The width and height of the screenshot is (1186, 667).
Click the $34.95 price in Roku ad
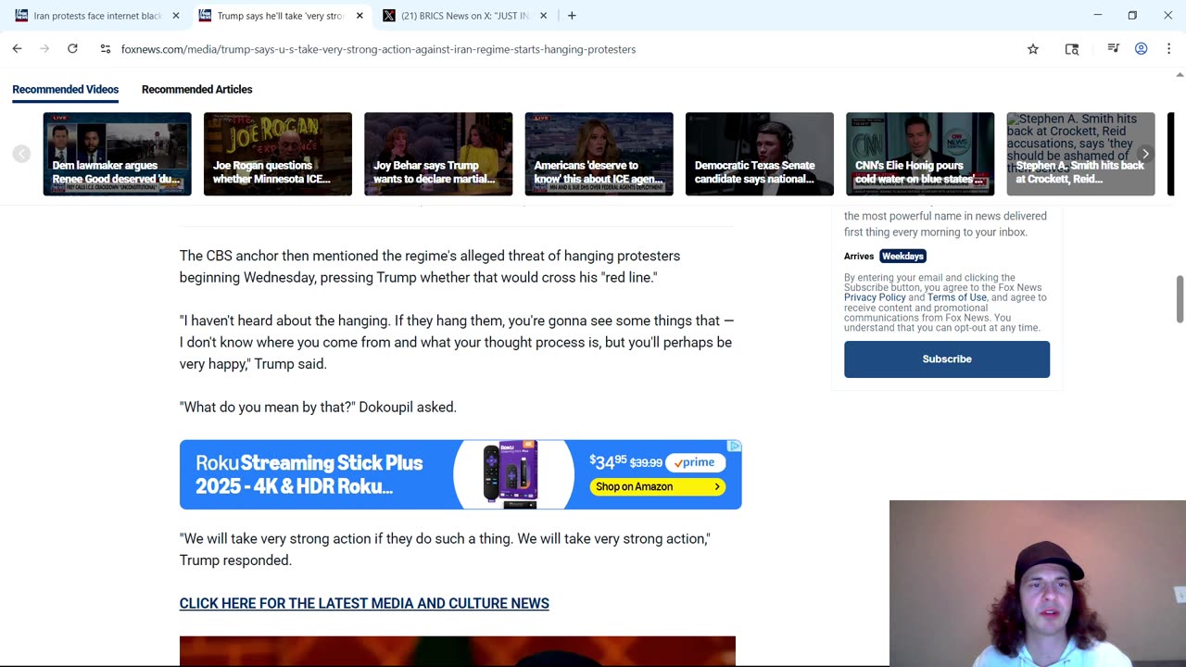[608, 461]
